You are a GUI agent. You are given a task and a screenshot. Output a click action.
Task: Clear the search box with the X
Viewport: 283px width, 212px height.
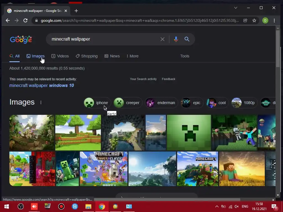[162, 39]
